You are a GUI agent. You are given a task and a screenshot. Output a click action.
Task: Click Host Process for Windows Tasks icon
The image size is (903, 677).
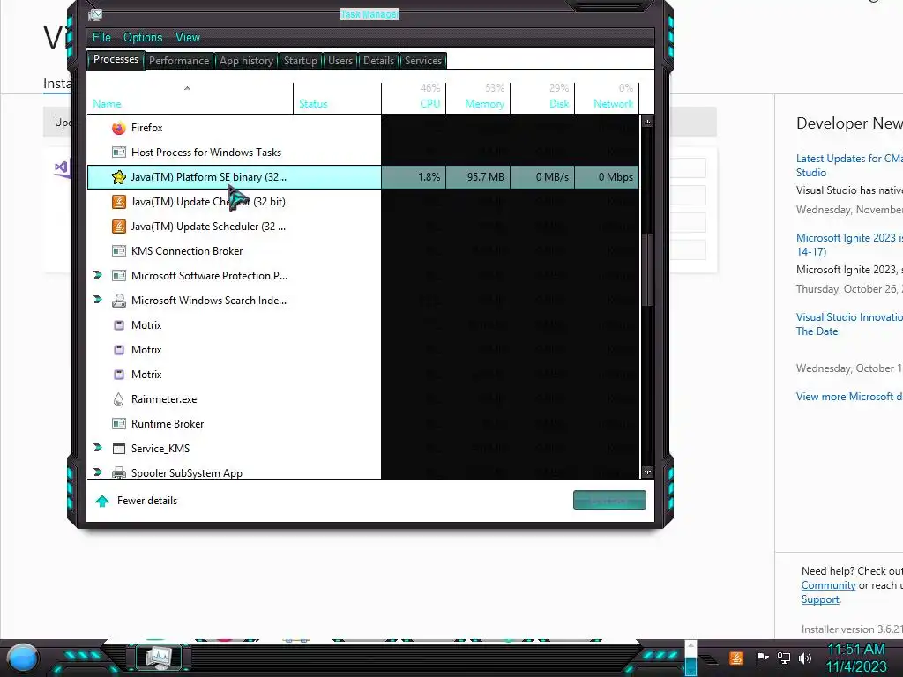pyautogui.click(x=119, y=153)
